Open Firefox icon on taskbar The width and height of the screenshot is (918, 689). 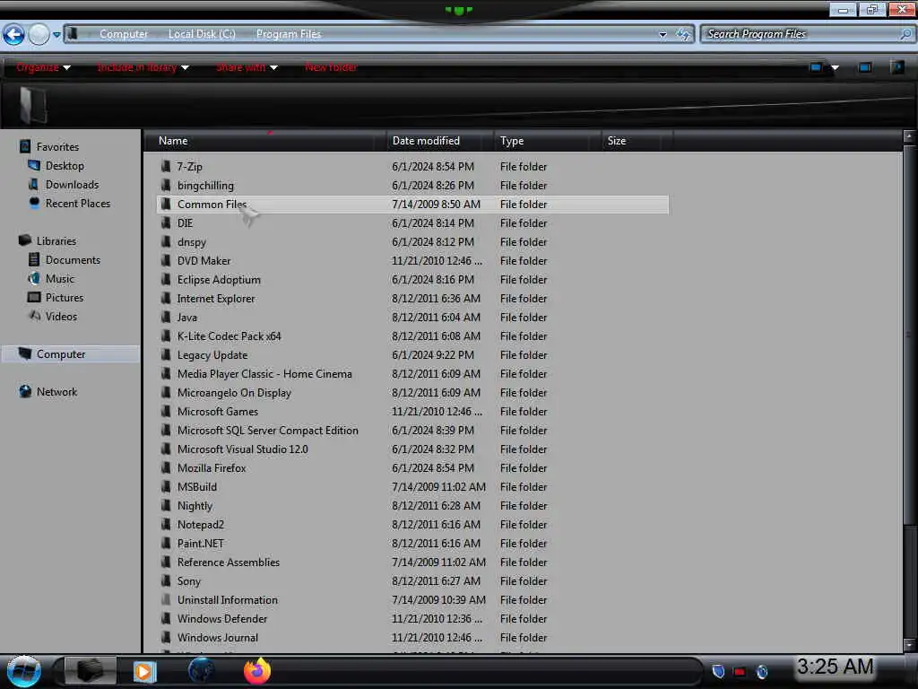[257, 671]
